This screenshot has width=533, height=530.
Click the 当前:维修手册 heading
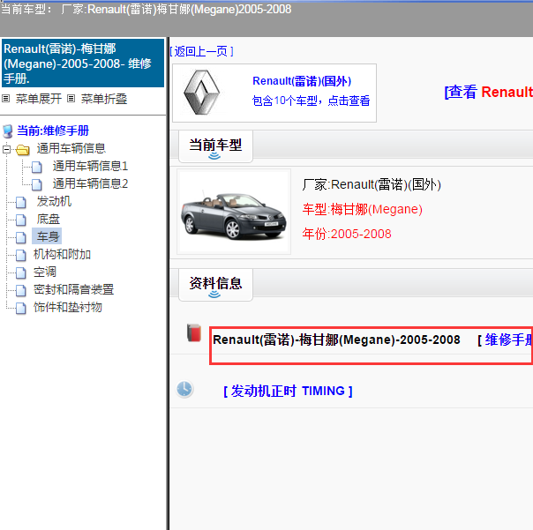[53, 131]
